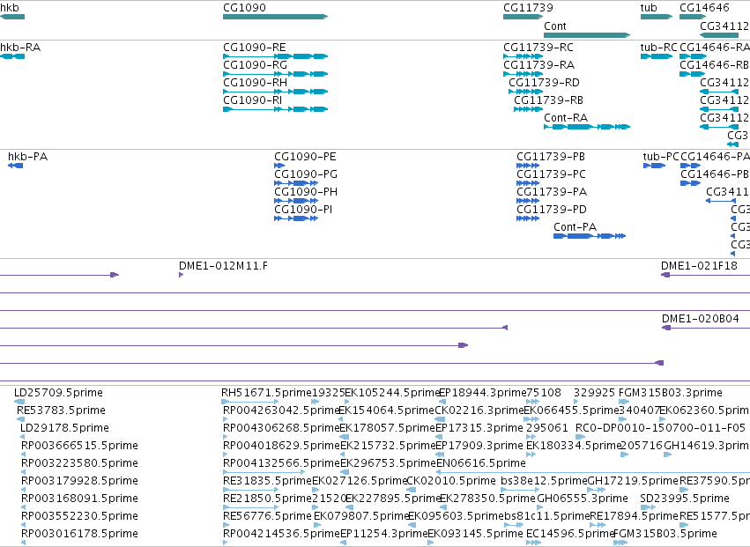Click the RH51671.5prime EST label

266,393
